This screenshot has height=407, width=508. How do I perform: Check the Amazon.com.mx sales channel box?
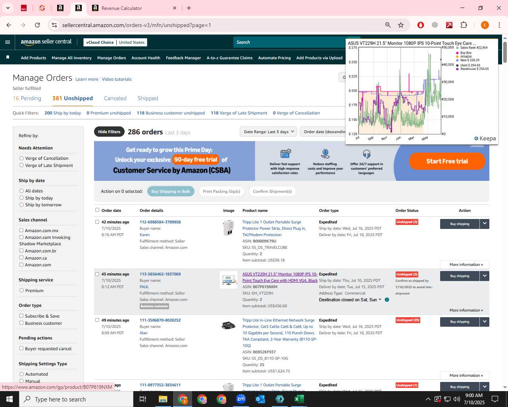coord(21,230)
